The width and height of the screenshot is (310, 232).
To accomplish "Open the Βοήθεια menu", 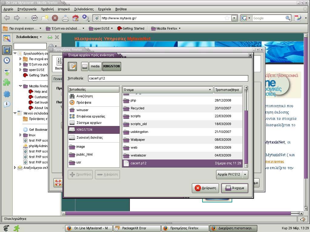I will click(121, 9).
